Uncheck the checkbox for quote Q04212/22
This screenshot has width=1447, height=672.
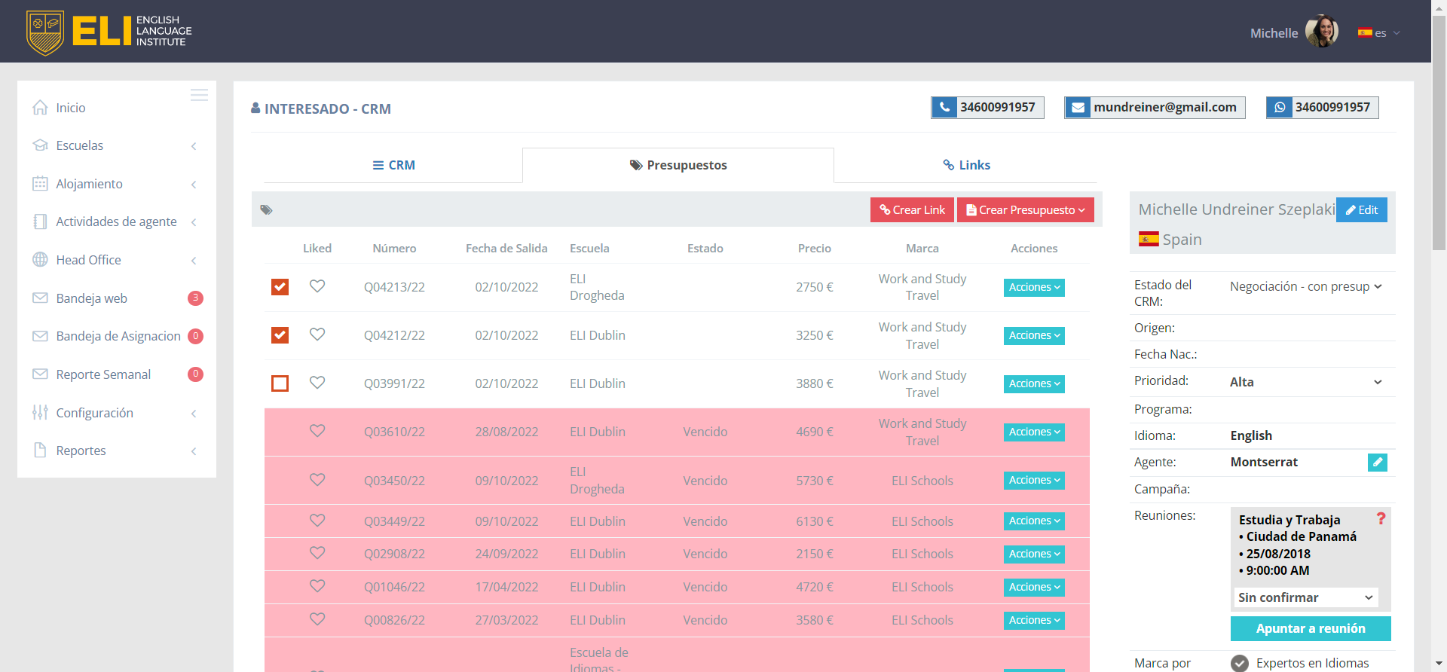280,335
